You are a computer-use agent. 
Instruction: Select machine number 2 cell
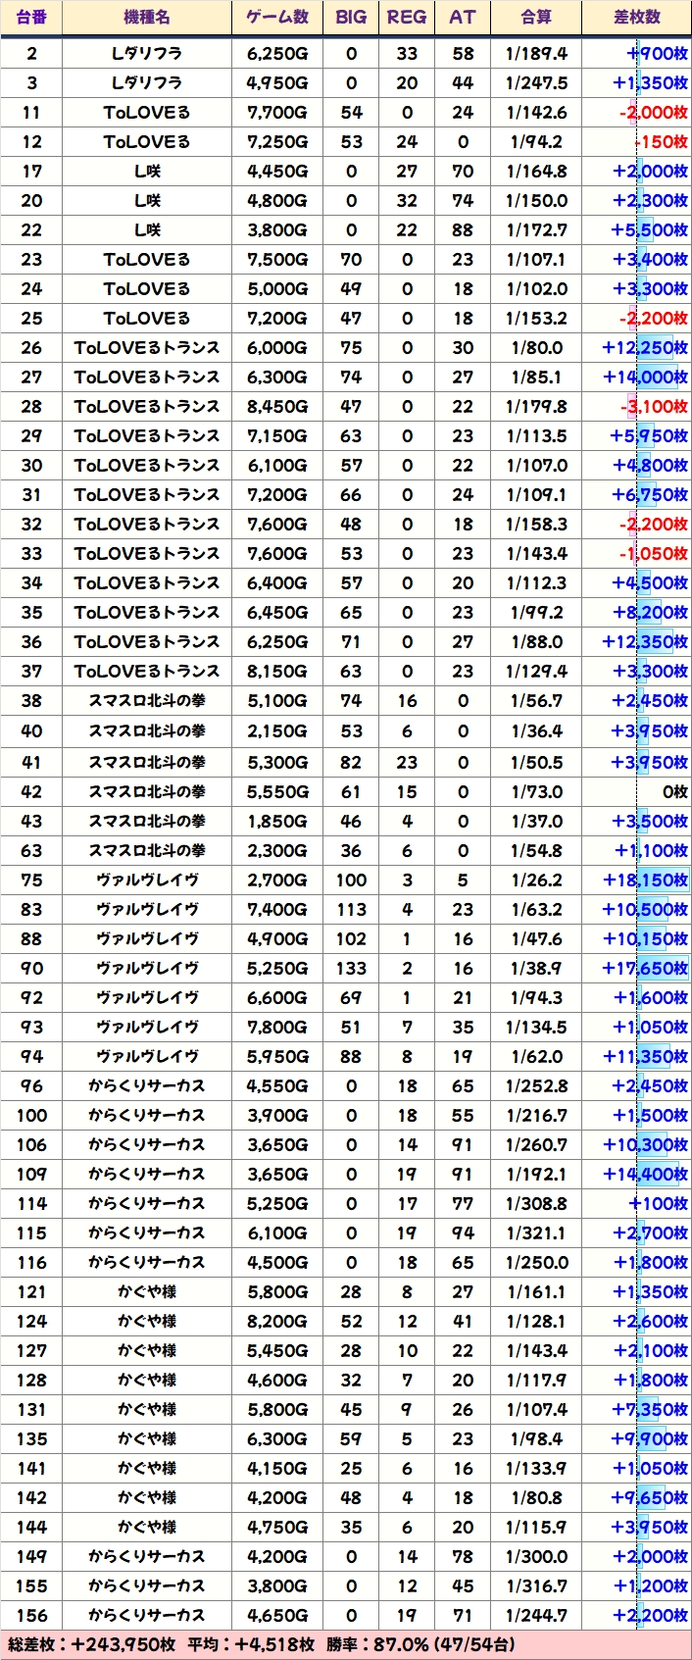pyautogui.click(x=31, y=53)
